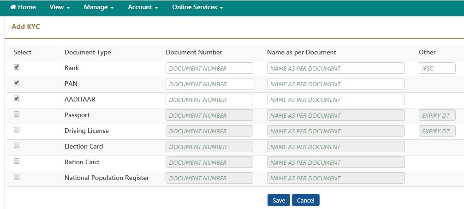464x209 pixels.
Task: Open the Online Services menu
Action: (198, 7)
